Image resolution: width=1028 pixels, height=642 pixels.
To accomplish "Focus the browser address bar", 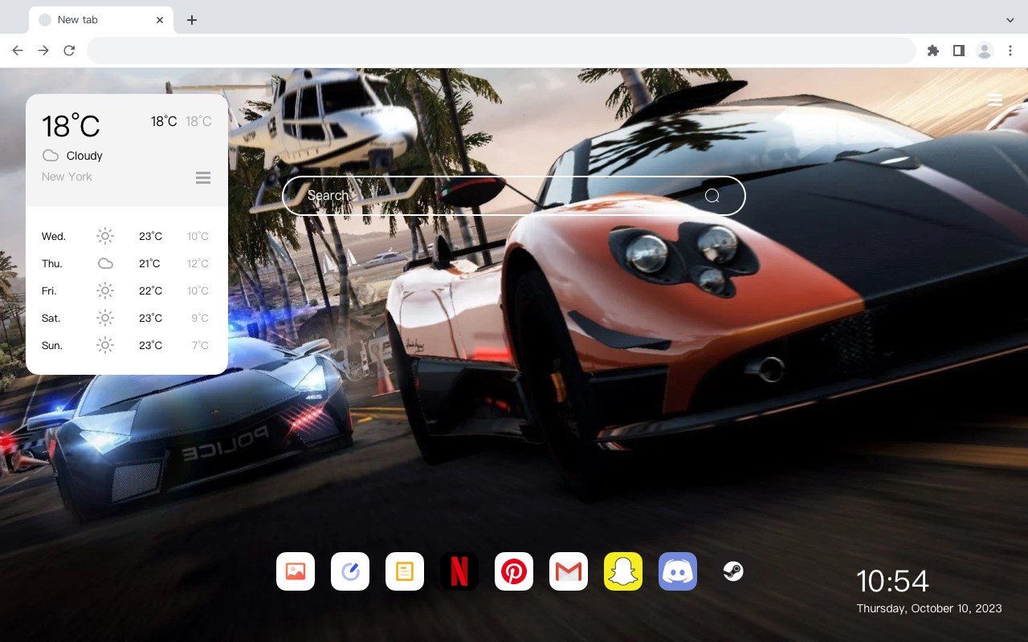I will click(x=501, y=51).
